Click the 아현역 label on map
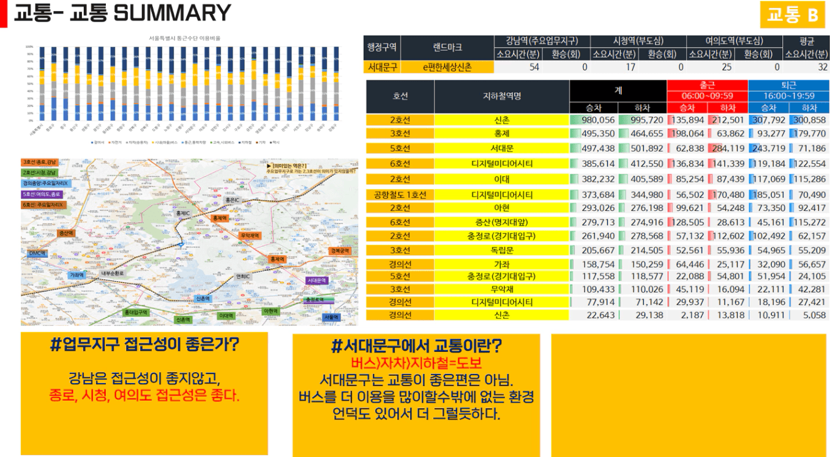The height and width of the screenshot is (457, 830). pyautogui.click(x=271, y=310)
